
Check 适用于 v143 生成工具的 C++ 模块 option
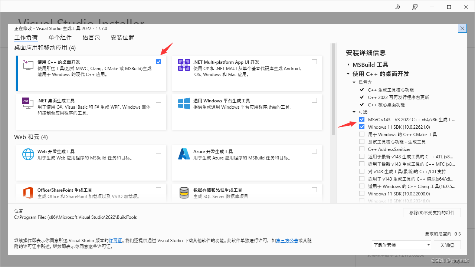[362, 179]
